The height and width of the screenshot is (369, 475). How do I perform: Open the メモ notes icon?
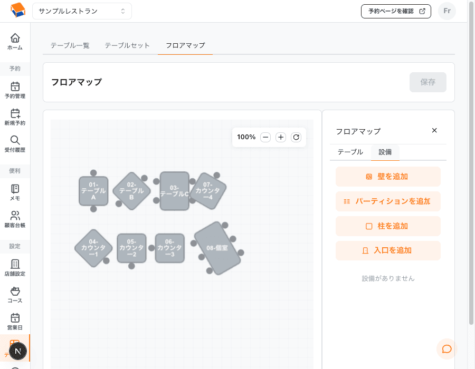[x=15, y=190]
